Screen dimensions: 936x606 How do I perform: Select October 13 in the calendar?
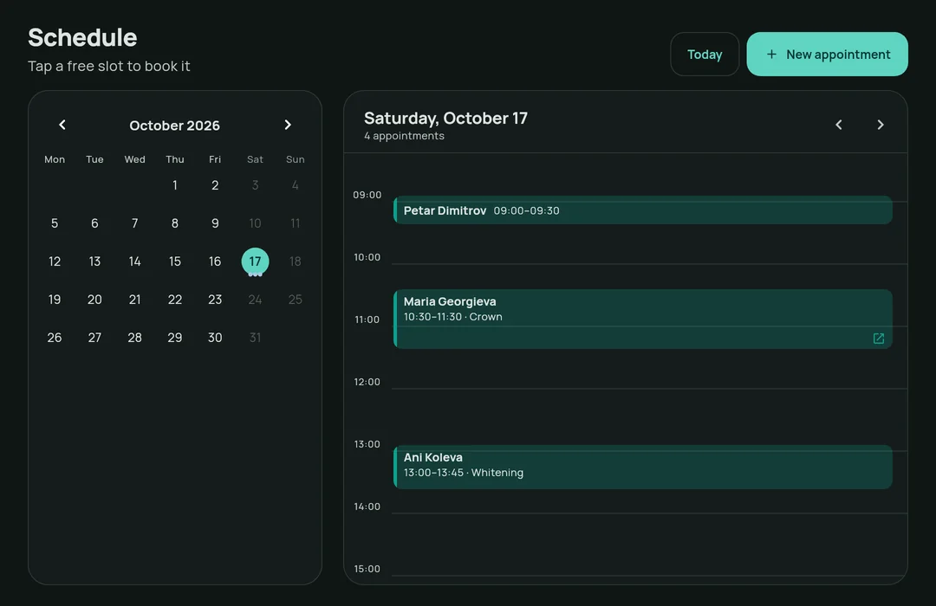click(x=94, y=261)
